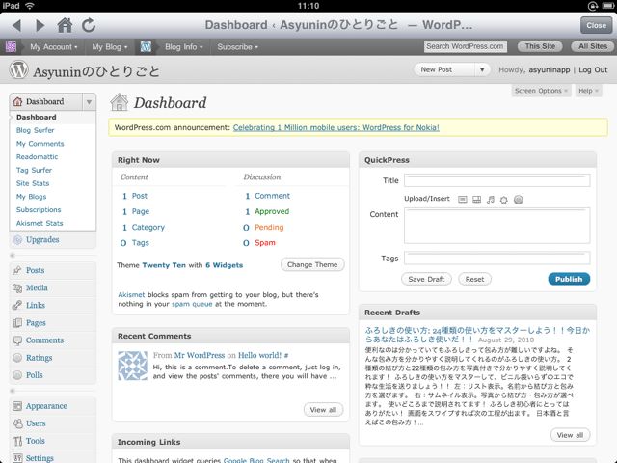Click the WordPress logo next to the blog title
This screenshot has width=617, height=463.
[18, 70]
